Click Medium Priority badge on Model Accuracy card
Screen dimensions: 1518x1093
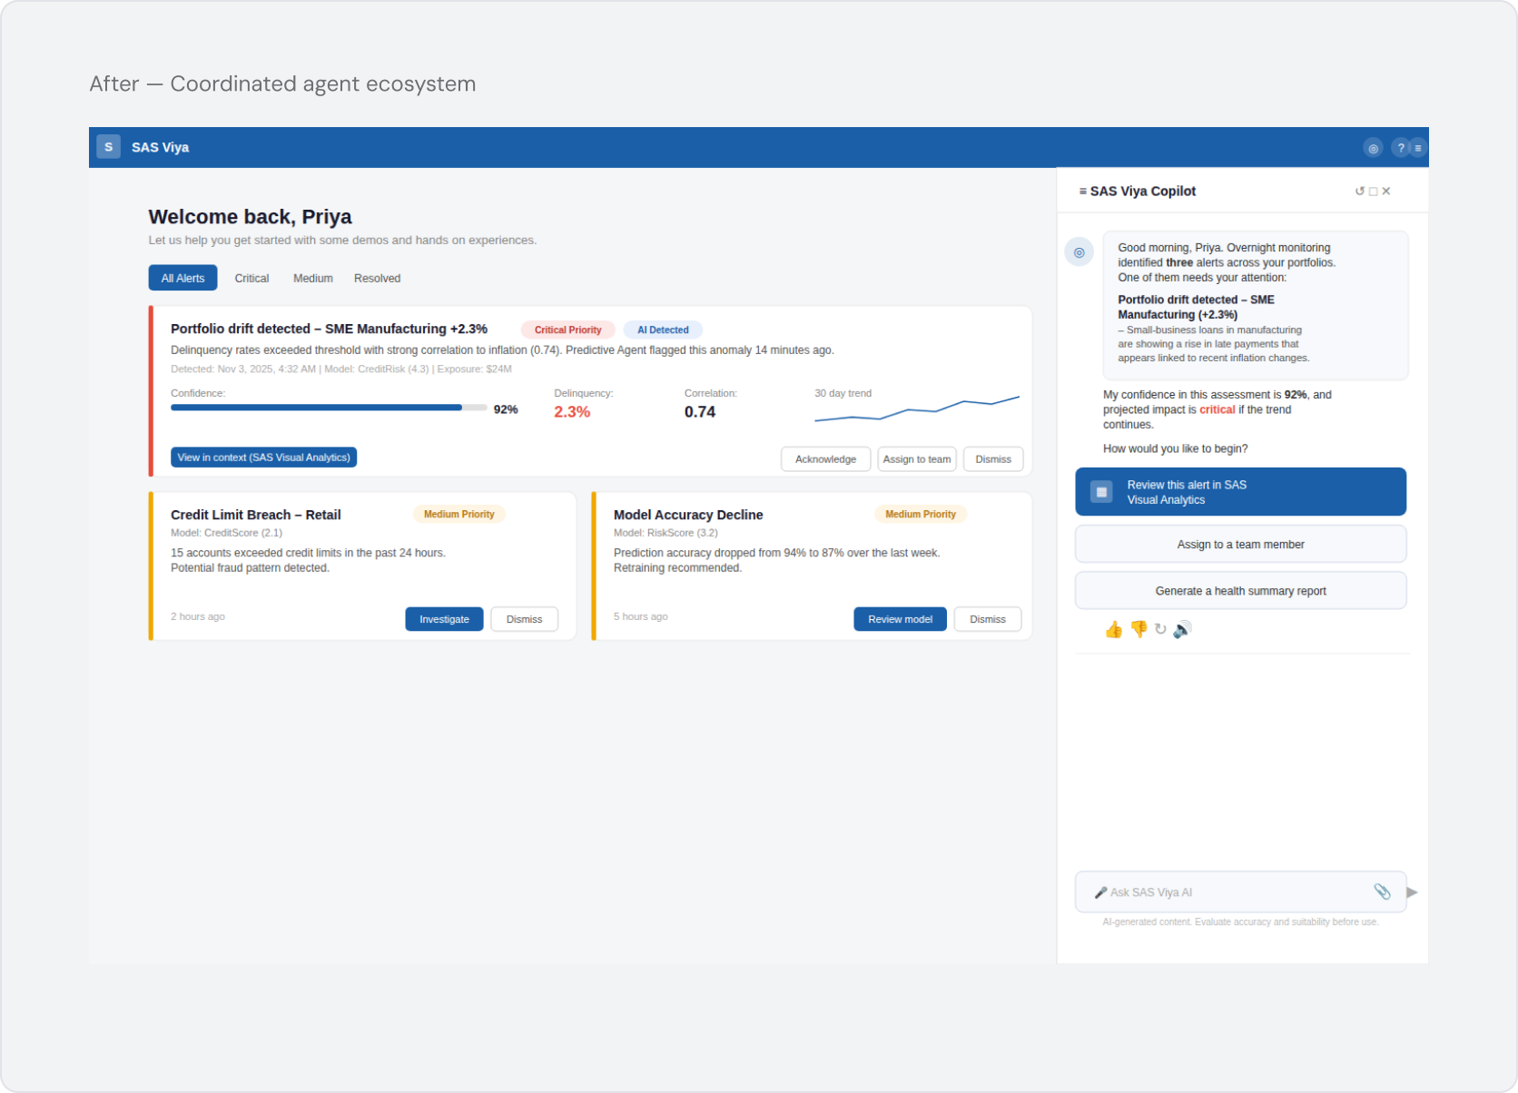(920, 515)
